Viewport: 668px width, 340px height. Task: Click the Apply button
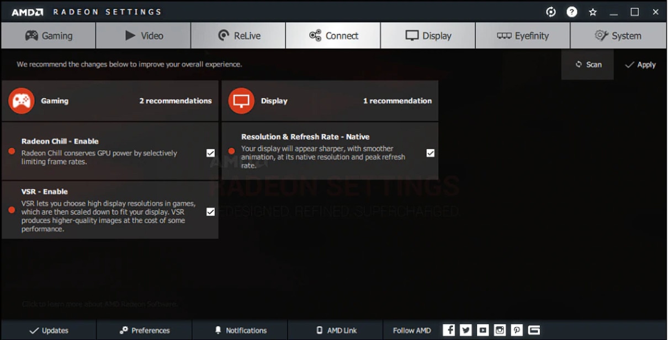[x=640, y=64]
